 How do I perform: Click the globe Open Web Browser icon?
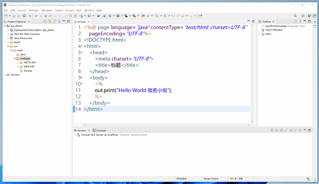click(x=98, y=16)
